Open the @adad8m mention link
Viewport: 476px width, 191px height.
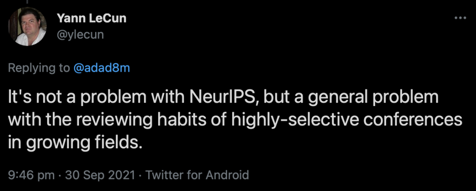pos(101,68)
